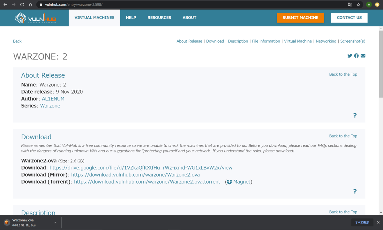Screen dimensions: 383x230
Task: Share the page via email envelope icon
Action: coord(363,56)
